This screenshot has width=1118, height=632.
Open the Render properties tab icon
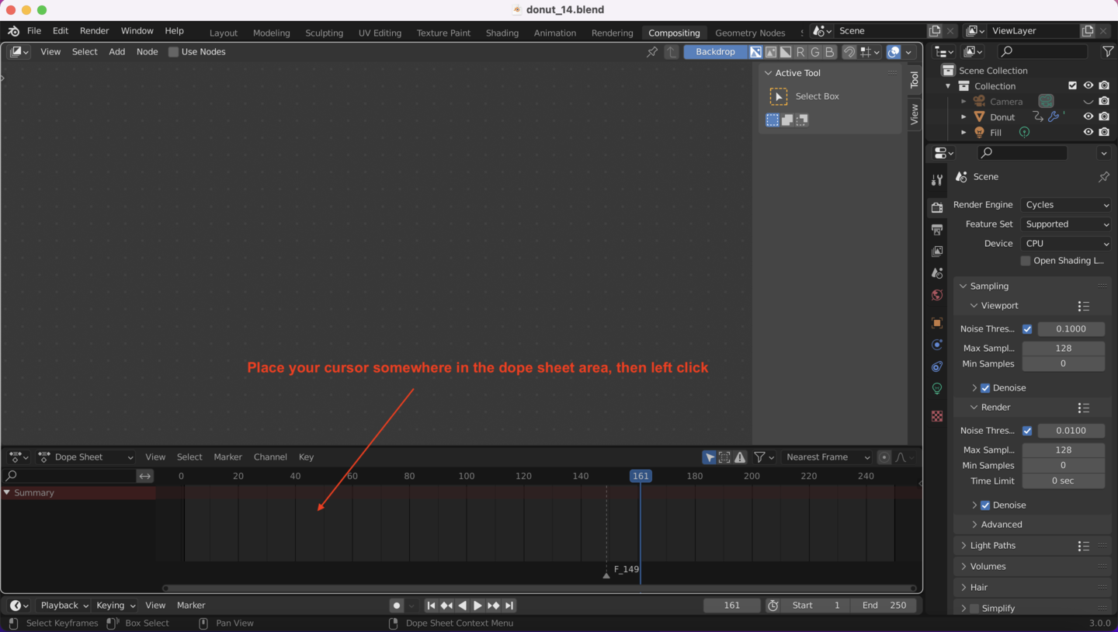click(937, 207)
